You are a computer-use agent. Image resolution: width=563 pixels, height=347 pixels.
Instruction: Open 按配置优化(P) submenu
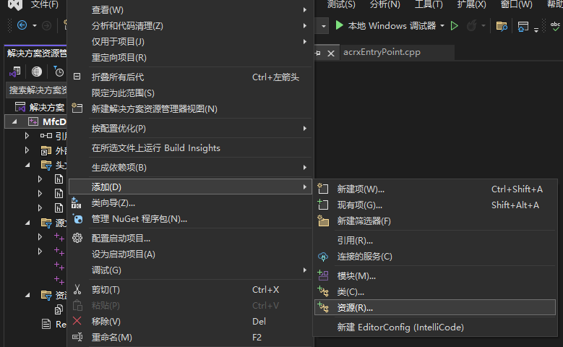click(191, 128)
